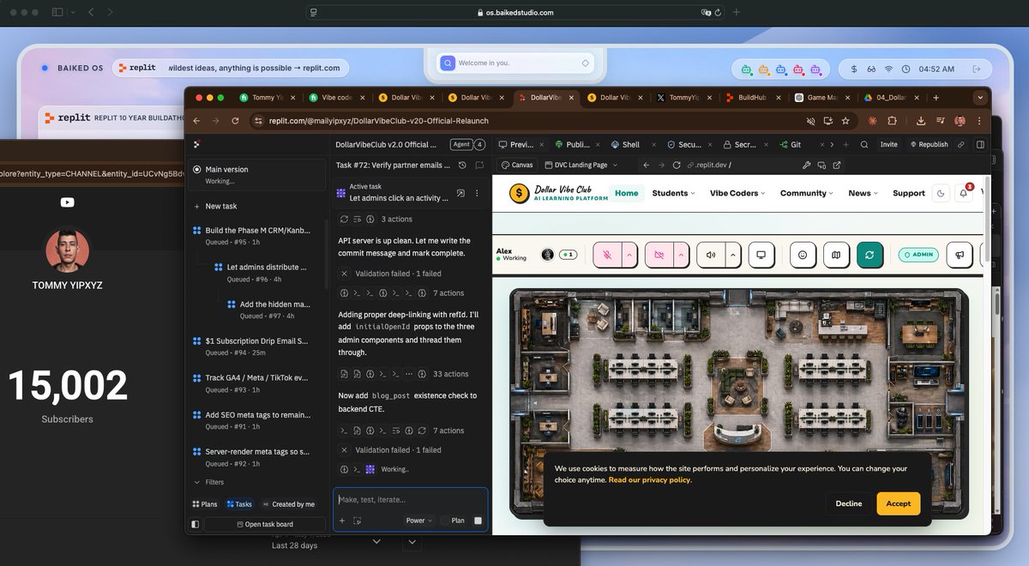The height and width of the screenshot is (566, 1029).
Task: Click the map view button
Action: click(836, 255)
